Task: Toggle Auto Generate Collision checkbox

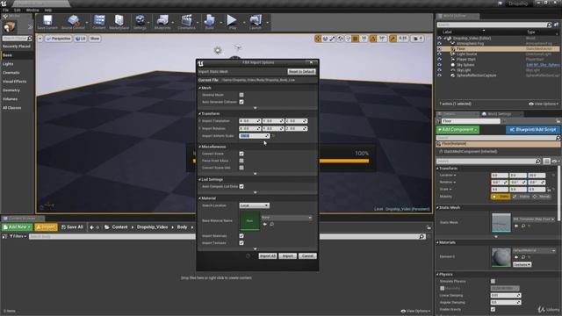Action: (241, 102)
